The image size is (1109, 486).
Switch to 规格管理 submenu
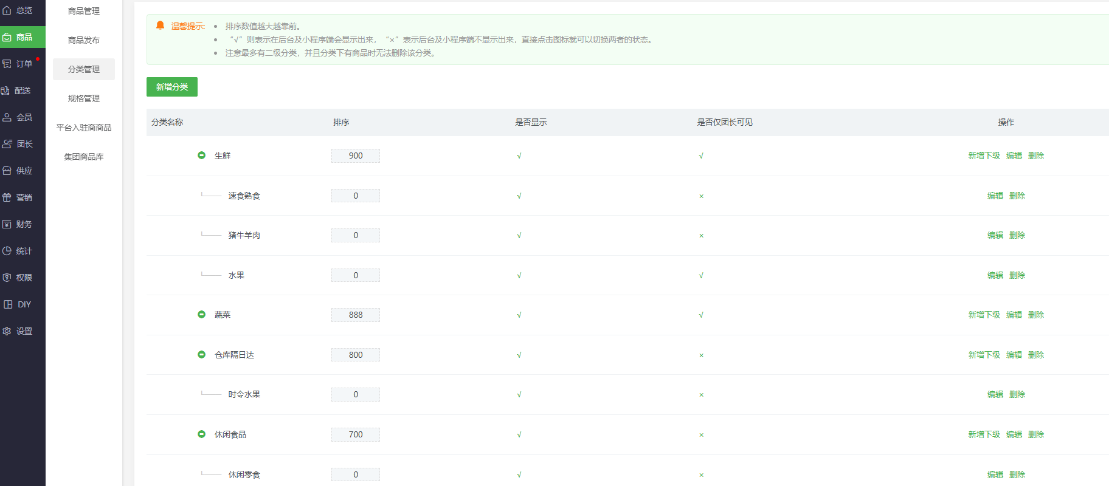[x=84, y=98]
